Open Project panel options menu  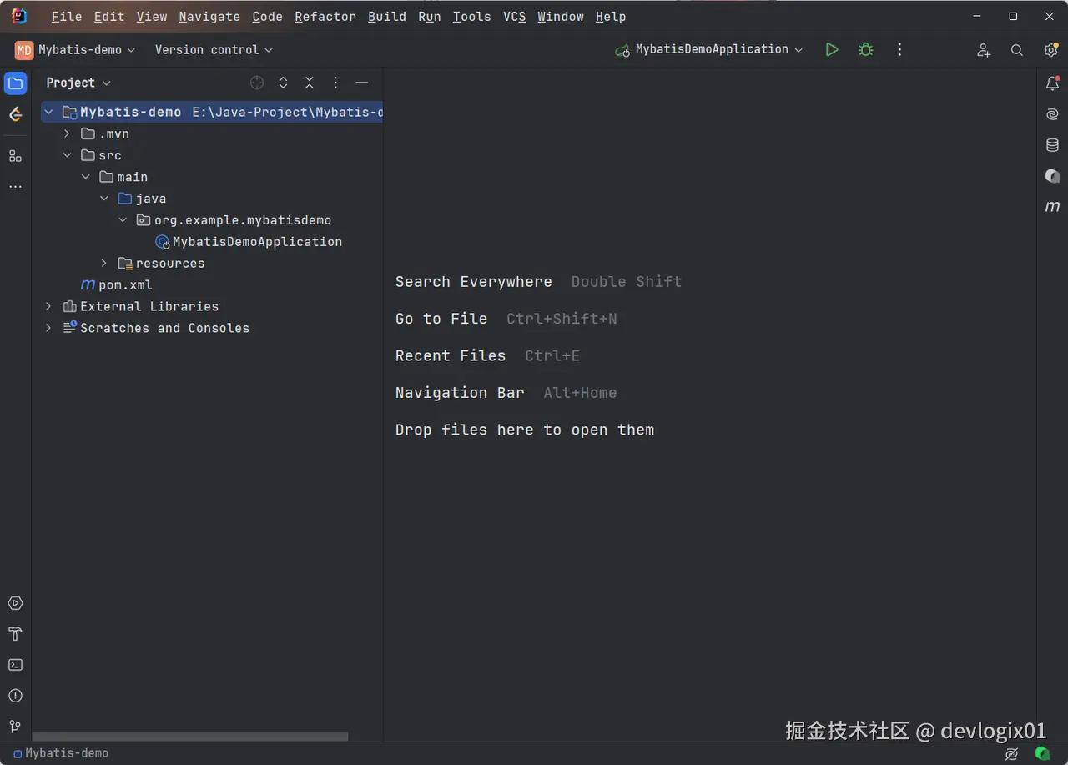tap(335, 83)
